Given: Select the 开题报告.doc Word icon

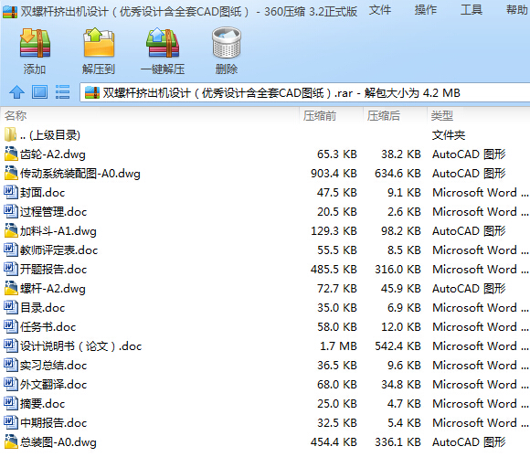Looking at the screenshot, I should (x=11, y=269).
